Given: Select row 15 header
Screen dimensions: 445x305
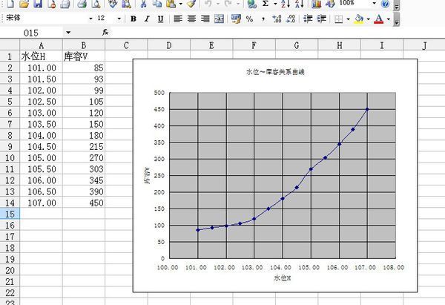Looking at the screenshot, I should (10, 214).
